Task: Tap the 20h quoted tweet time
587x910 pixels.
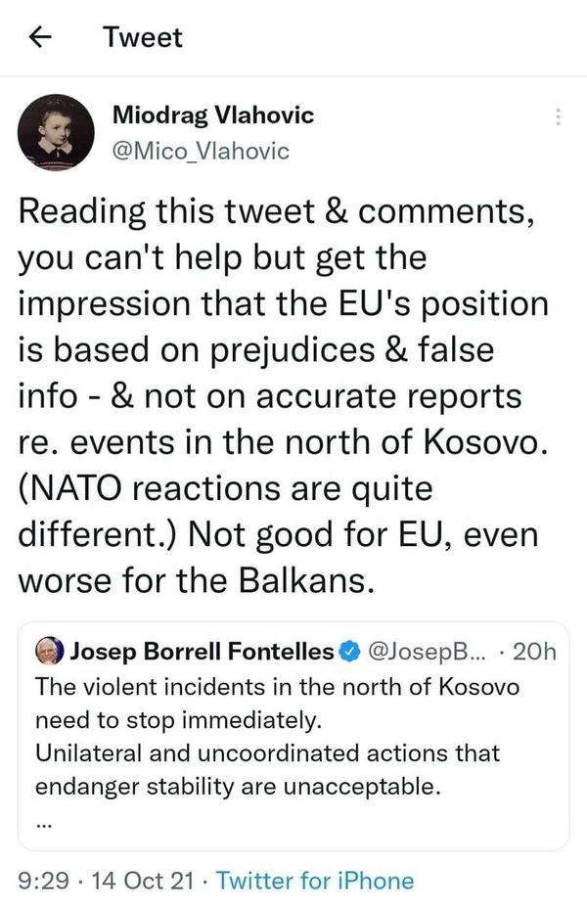Action: click(534, 652)
